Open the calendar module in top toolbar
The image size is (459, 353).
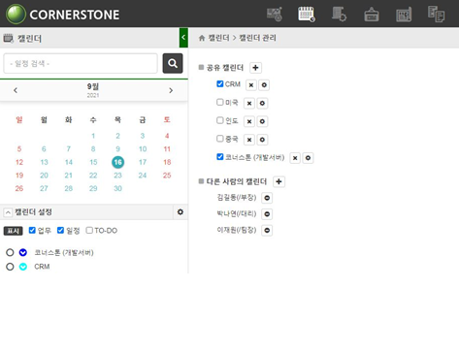(x=307, y=15)
